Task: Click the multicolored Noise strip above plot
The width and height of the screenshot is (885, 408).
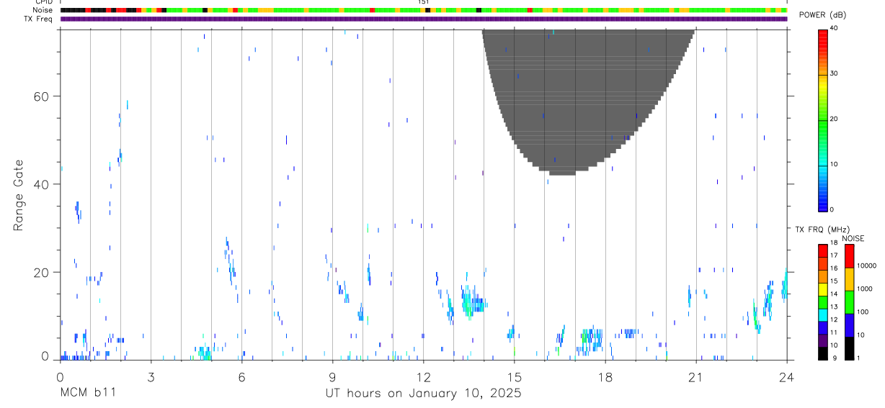Action: point(424,10)
